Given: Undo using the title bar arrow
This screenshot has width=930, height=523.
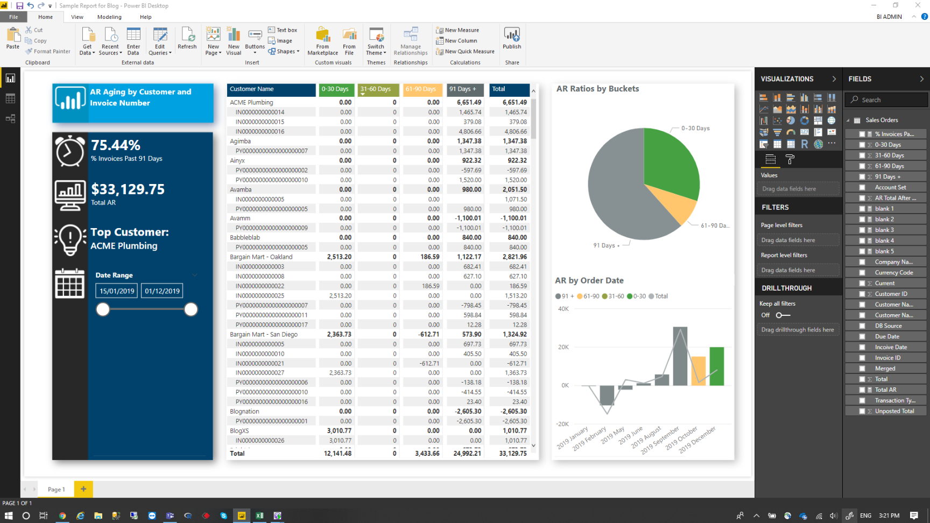Looking at the screenshot, I should 31,5.
